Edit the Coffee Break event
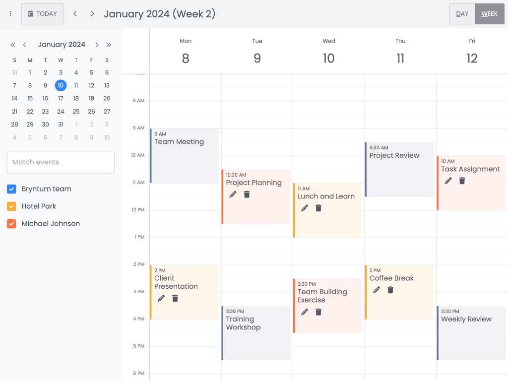Viewport: 508px width, 381px height. pyautogui.click(x=377, y=290)
